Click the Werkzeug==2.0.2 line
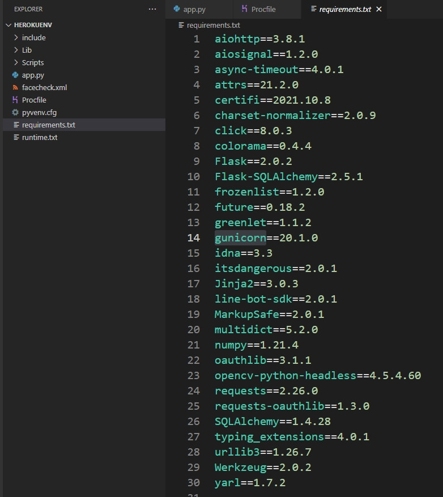 (x=263, y=467)
